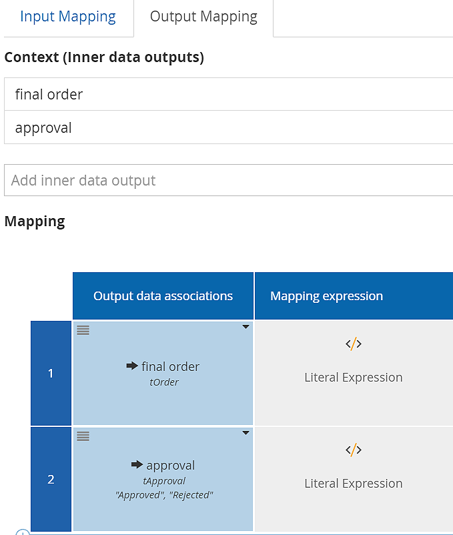Expand the dropdown arrow on approval cell
453x535 pixels.
(x=246, y=433)
